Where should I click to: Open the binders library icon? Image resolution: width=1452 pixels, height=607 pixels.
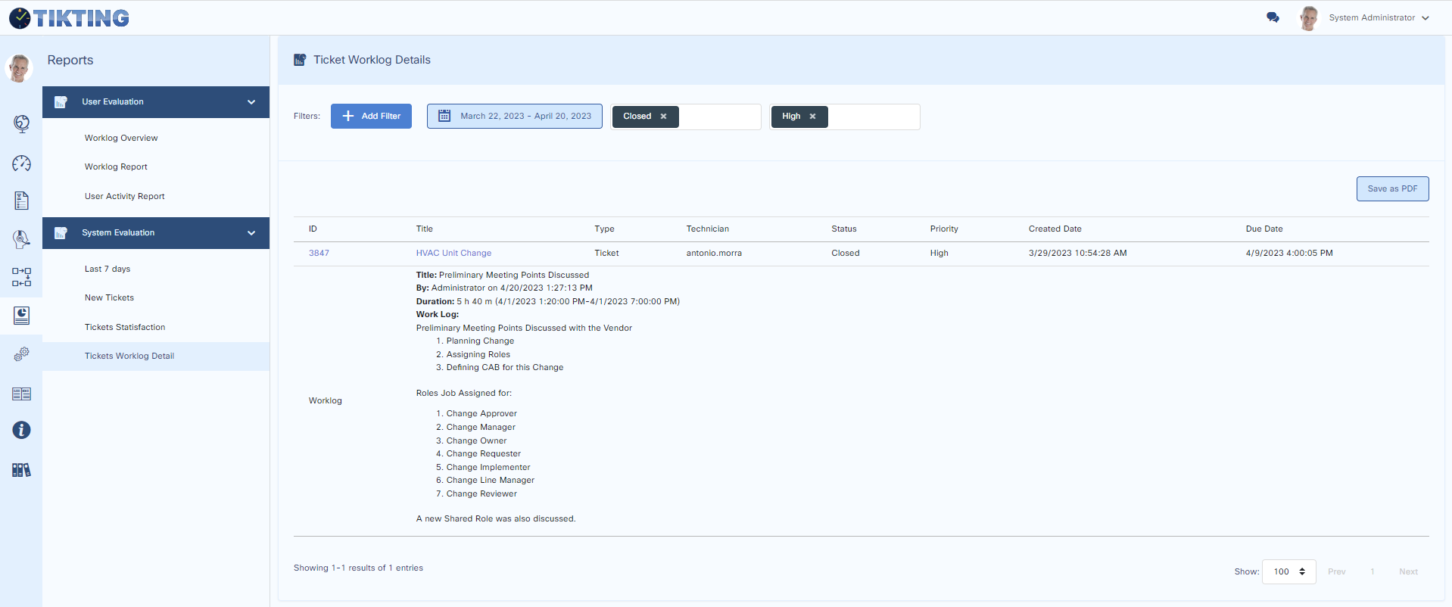pos(21,470)
